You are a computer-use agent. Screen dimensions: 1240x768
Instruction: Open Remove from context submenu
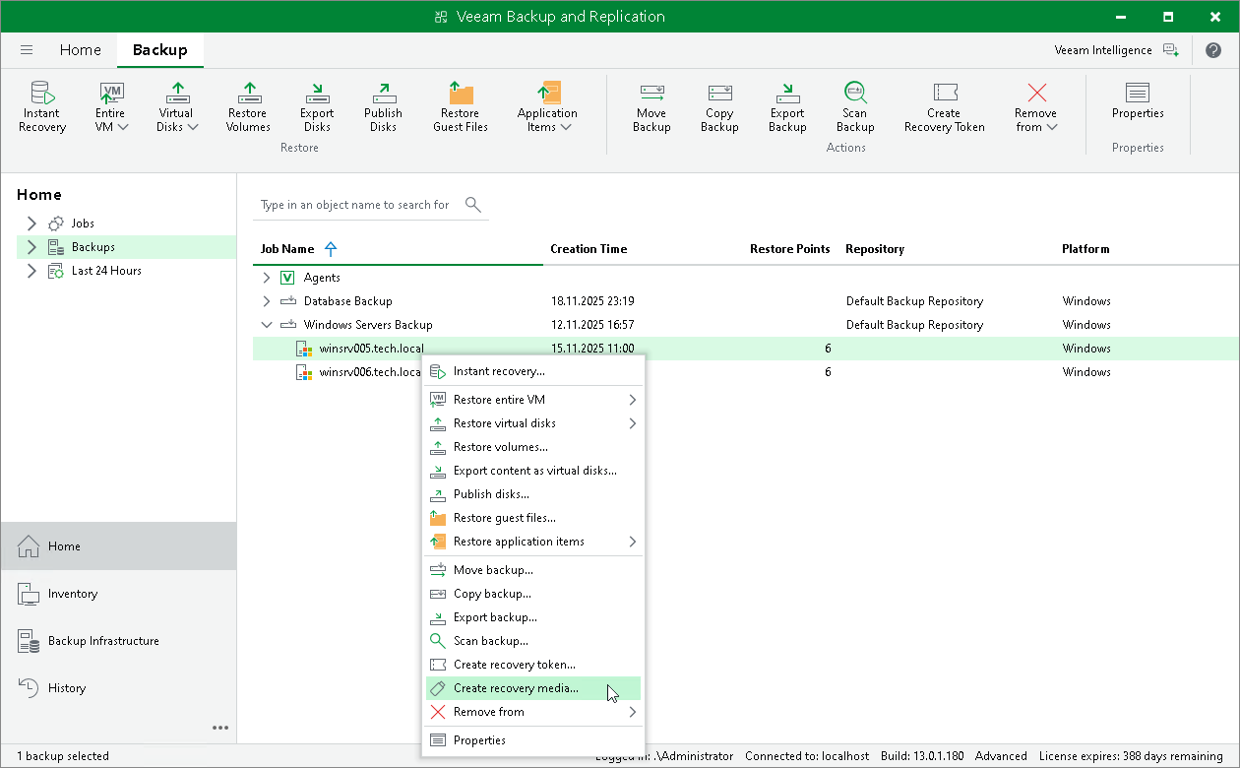coord(532,712)
